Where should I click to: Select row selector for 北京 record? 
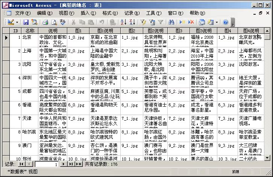point(6,40)
